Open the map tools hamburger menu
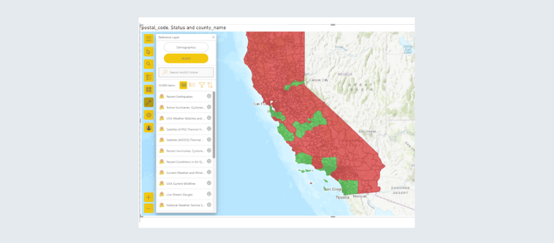 [149, 39]
